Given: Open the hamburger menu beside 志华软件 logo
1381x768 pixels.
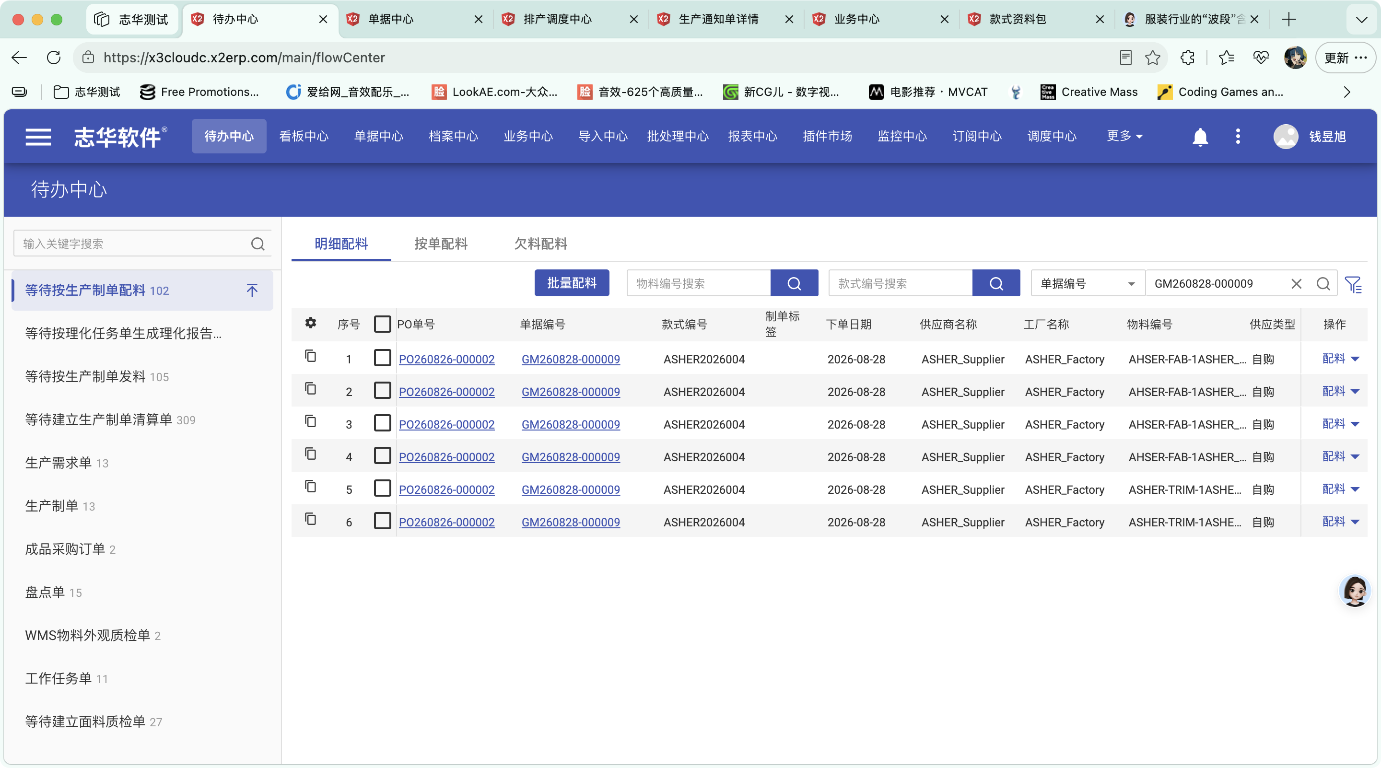Looking at the screenshot, I should (x=38, y=137).
